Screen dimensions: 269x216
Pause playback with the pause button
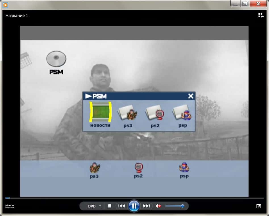pyautogui.click(x=134, y=206)
